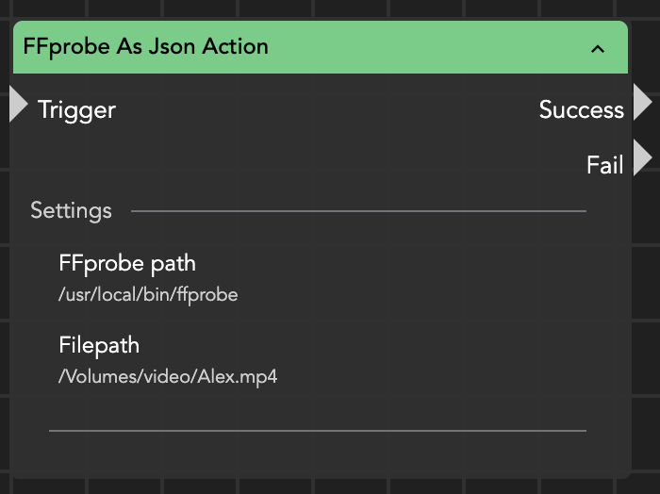Click blank space between Trigger and Success
Viewport: 660px width, 494px height.
coord(321,110)
